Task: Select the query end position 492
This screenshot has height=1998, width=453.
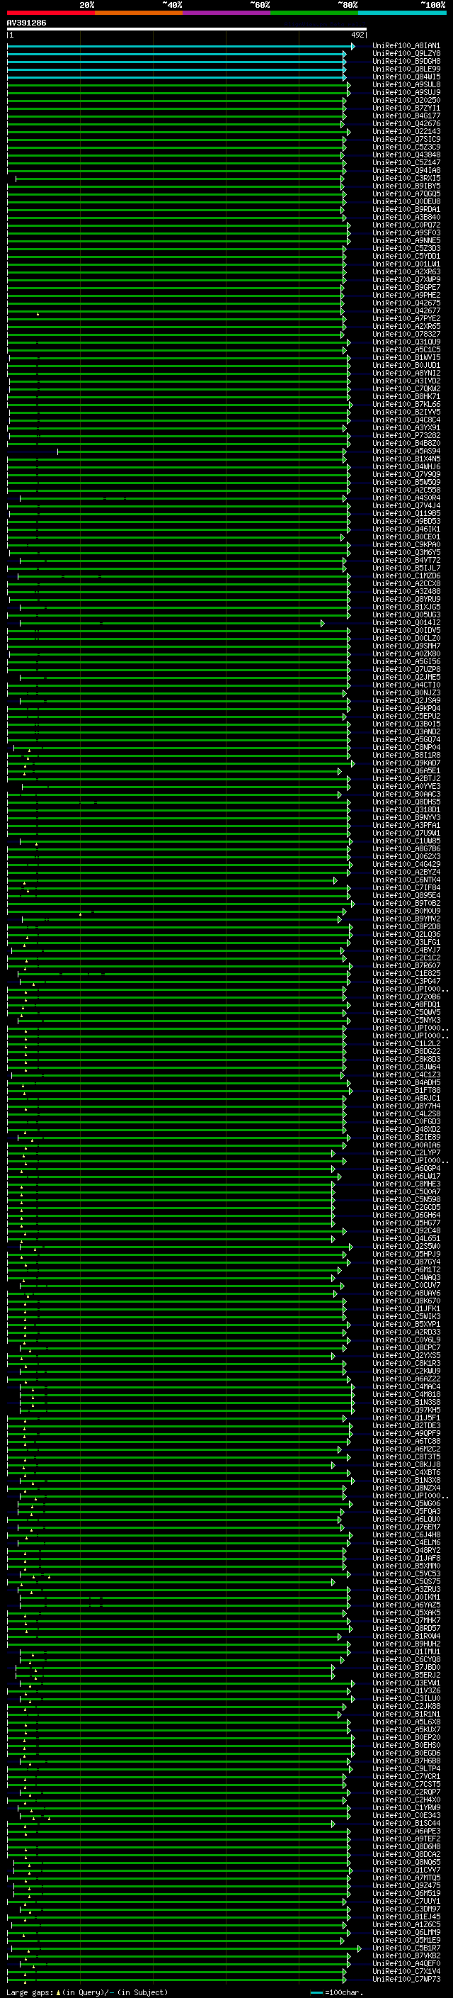Action: coord(357,35)
